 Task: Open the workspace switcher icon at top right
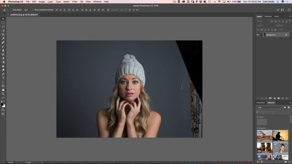tap(283, 10)
